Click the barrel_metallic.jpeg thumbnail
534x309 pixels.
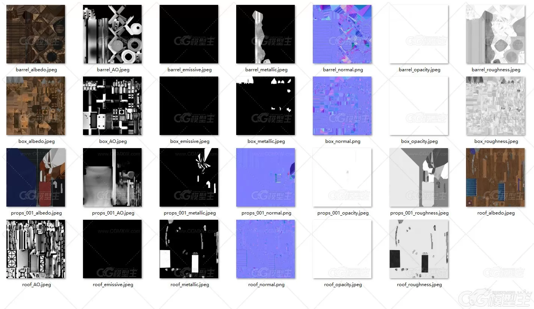click(x=265, y=34)
